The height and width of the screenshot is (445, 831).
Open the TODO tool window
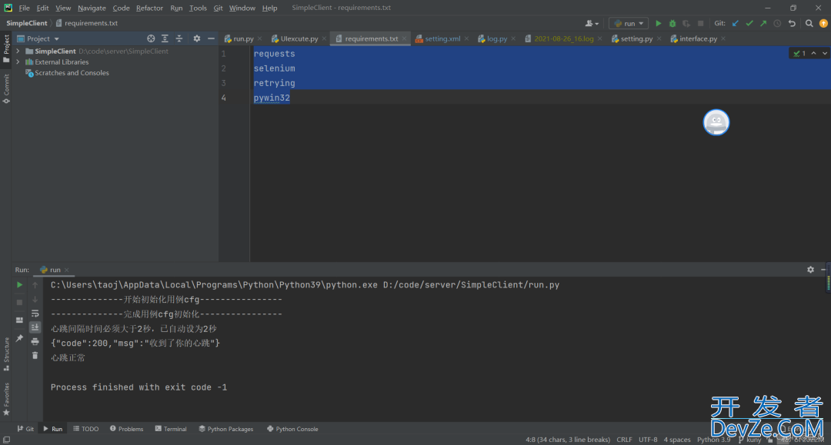[86, 429]
